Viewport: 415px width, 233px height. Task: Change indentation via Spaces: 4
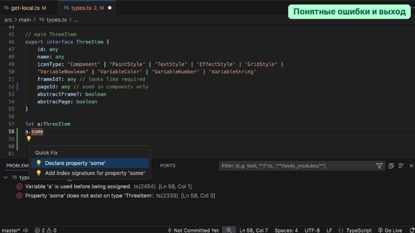(x=286, y=230)
